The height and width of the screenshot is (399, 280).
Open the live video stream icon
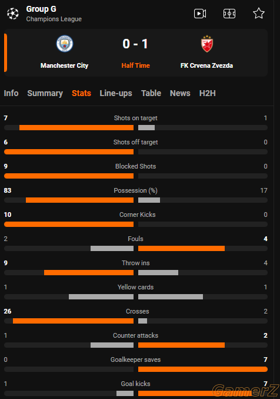200,14
